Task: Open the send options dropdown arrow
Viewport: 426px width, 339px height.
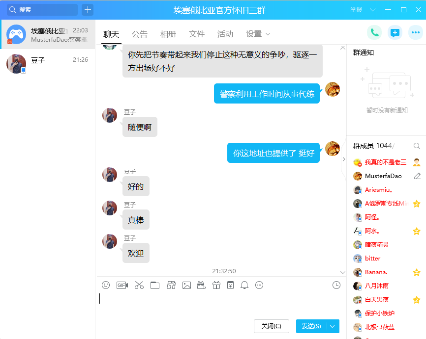Action: pos(332,326)
